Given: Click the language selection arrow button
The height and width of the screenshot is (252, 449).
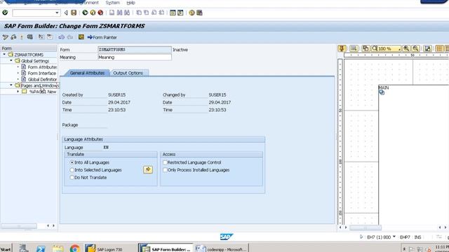Looking at the screenshot, I should (148, 169).
